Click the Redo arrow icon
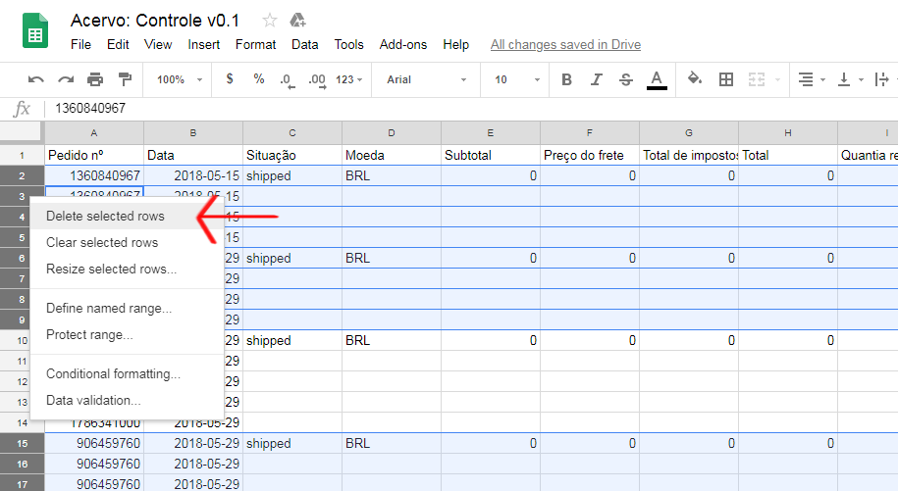The image size is (898, 491). (66, 79)
